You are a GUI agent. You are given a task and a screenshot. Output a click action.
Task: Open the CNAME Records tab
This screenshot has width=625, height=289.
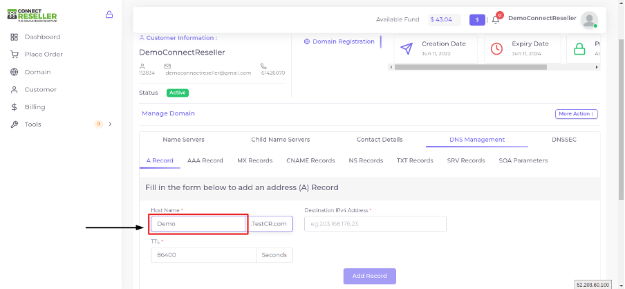pyautogui.click(x=310, y=160)
